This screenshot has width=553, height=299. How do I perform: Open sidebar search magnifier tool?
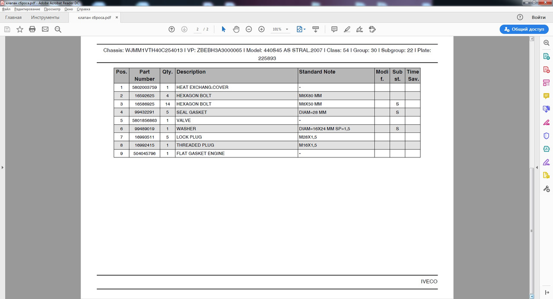tap(546, 43)
